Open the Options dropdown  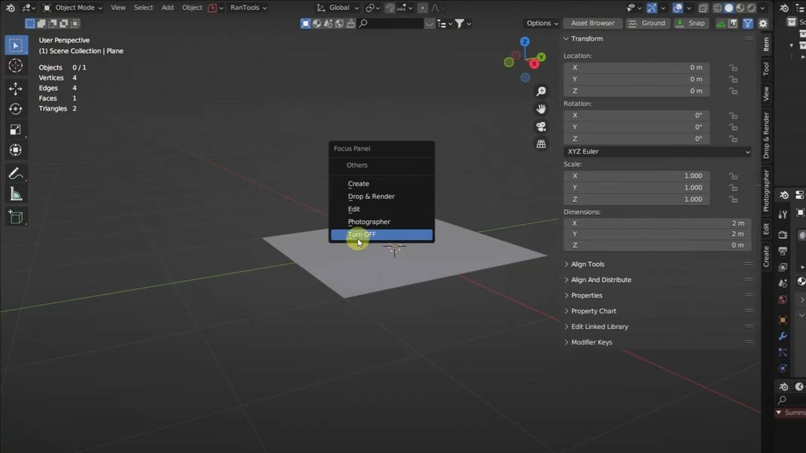tap(542, 23)
